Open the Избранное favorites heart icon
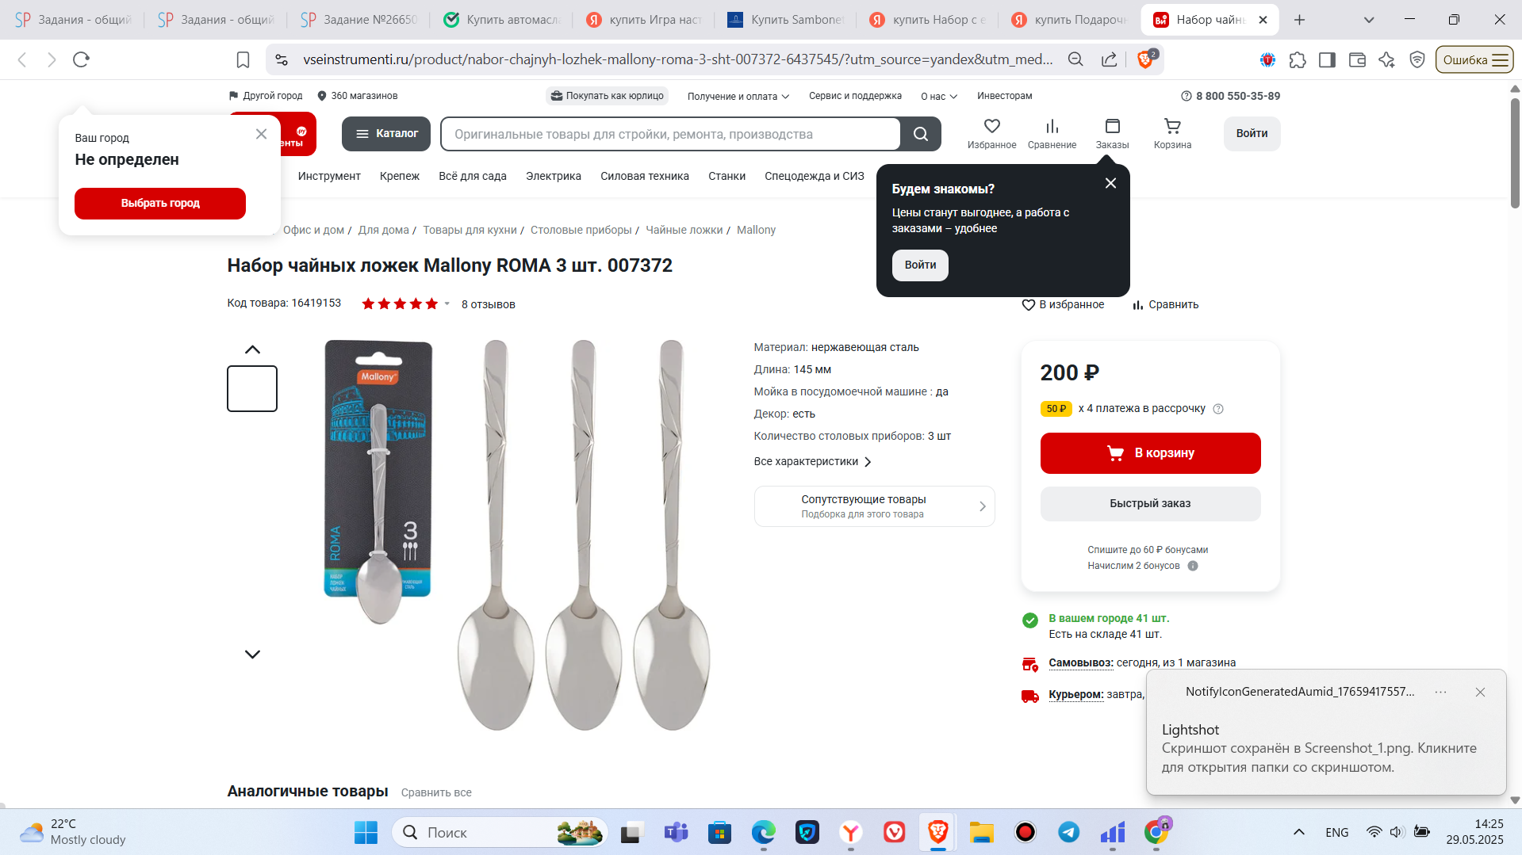 click(x=991, y=126)
